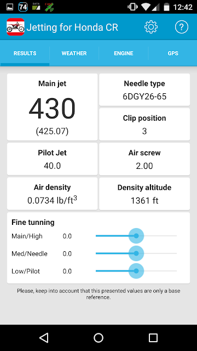Viewport: 197px width, 351px height.
Task: Open the GPS tab
Action: pyautogui.click(x=173, y=53)
